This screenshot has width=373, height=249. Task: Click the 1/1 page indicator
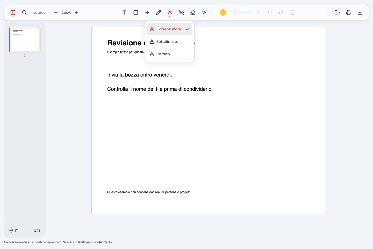click(37, 231)
